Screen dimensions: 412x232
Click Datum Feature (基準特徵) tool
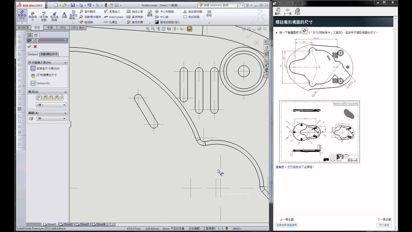135,17
